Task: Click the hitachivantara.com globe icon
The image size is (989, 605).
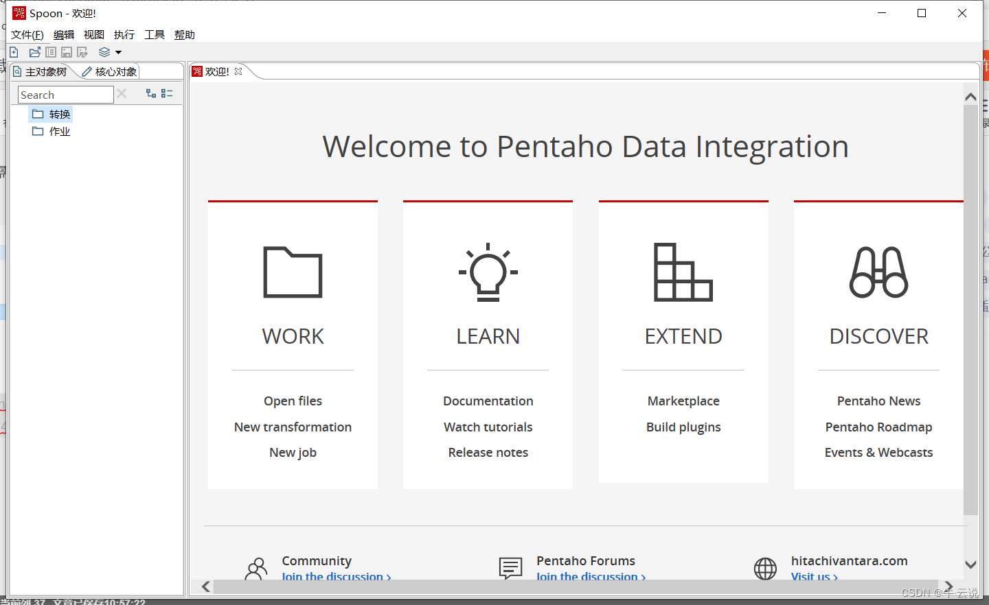Action: coord(765,568)
